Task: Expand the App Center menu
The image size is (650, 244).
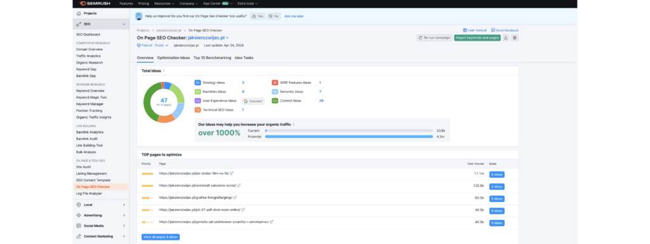Action: coord(218,3)
